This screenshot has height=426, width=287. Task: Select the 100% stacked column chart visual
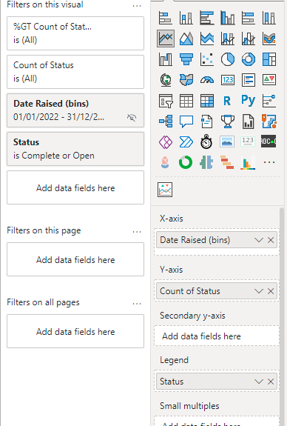269,18
